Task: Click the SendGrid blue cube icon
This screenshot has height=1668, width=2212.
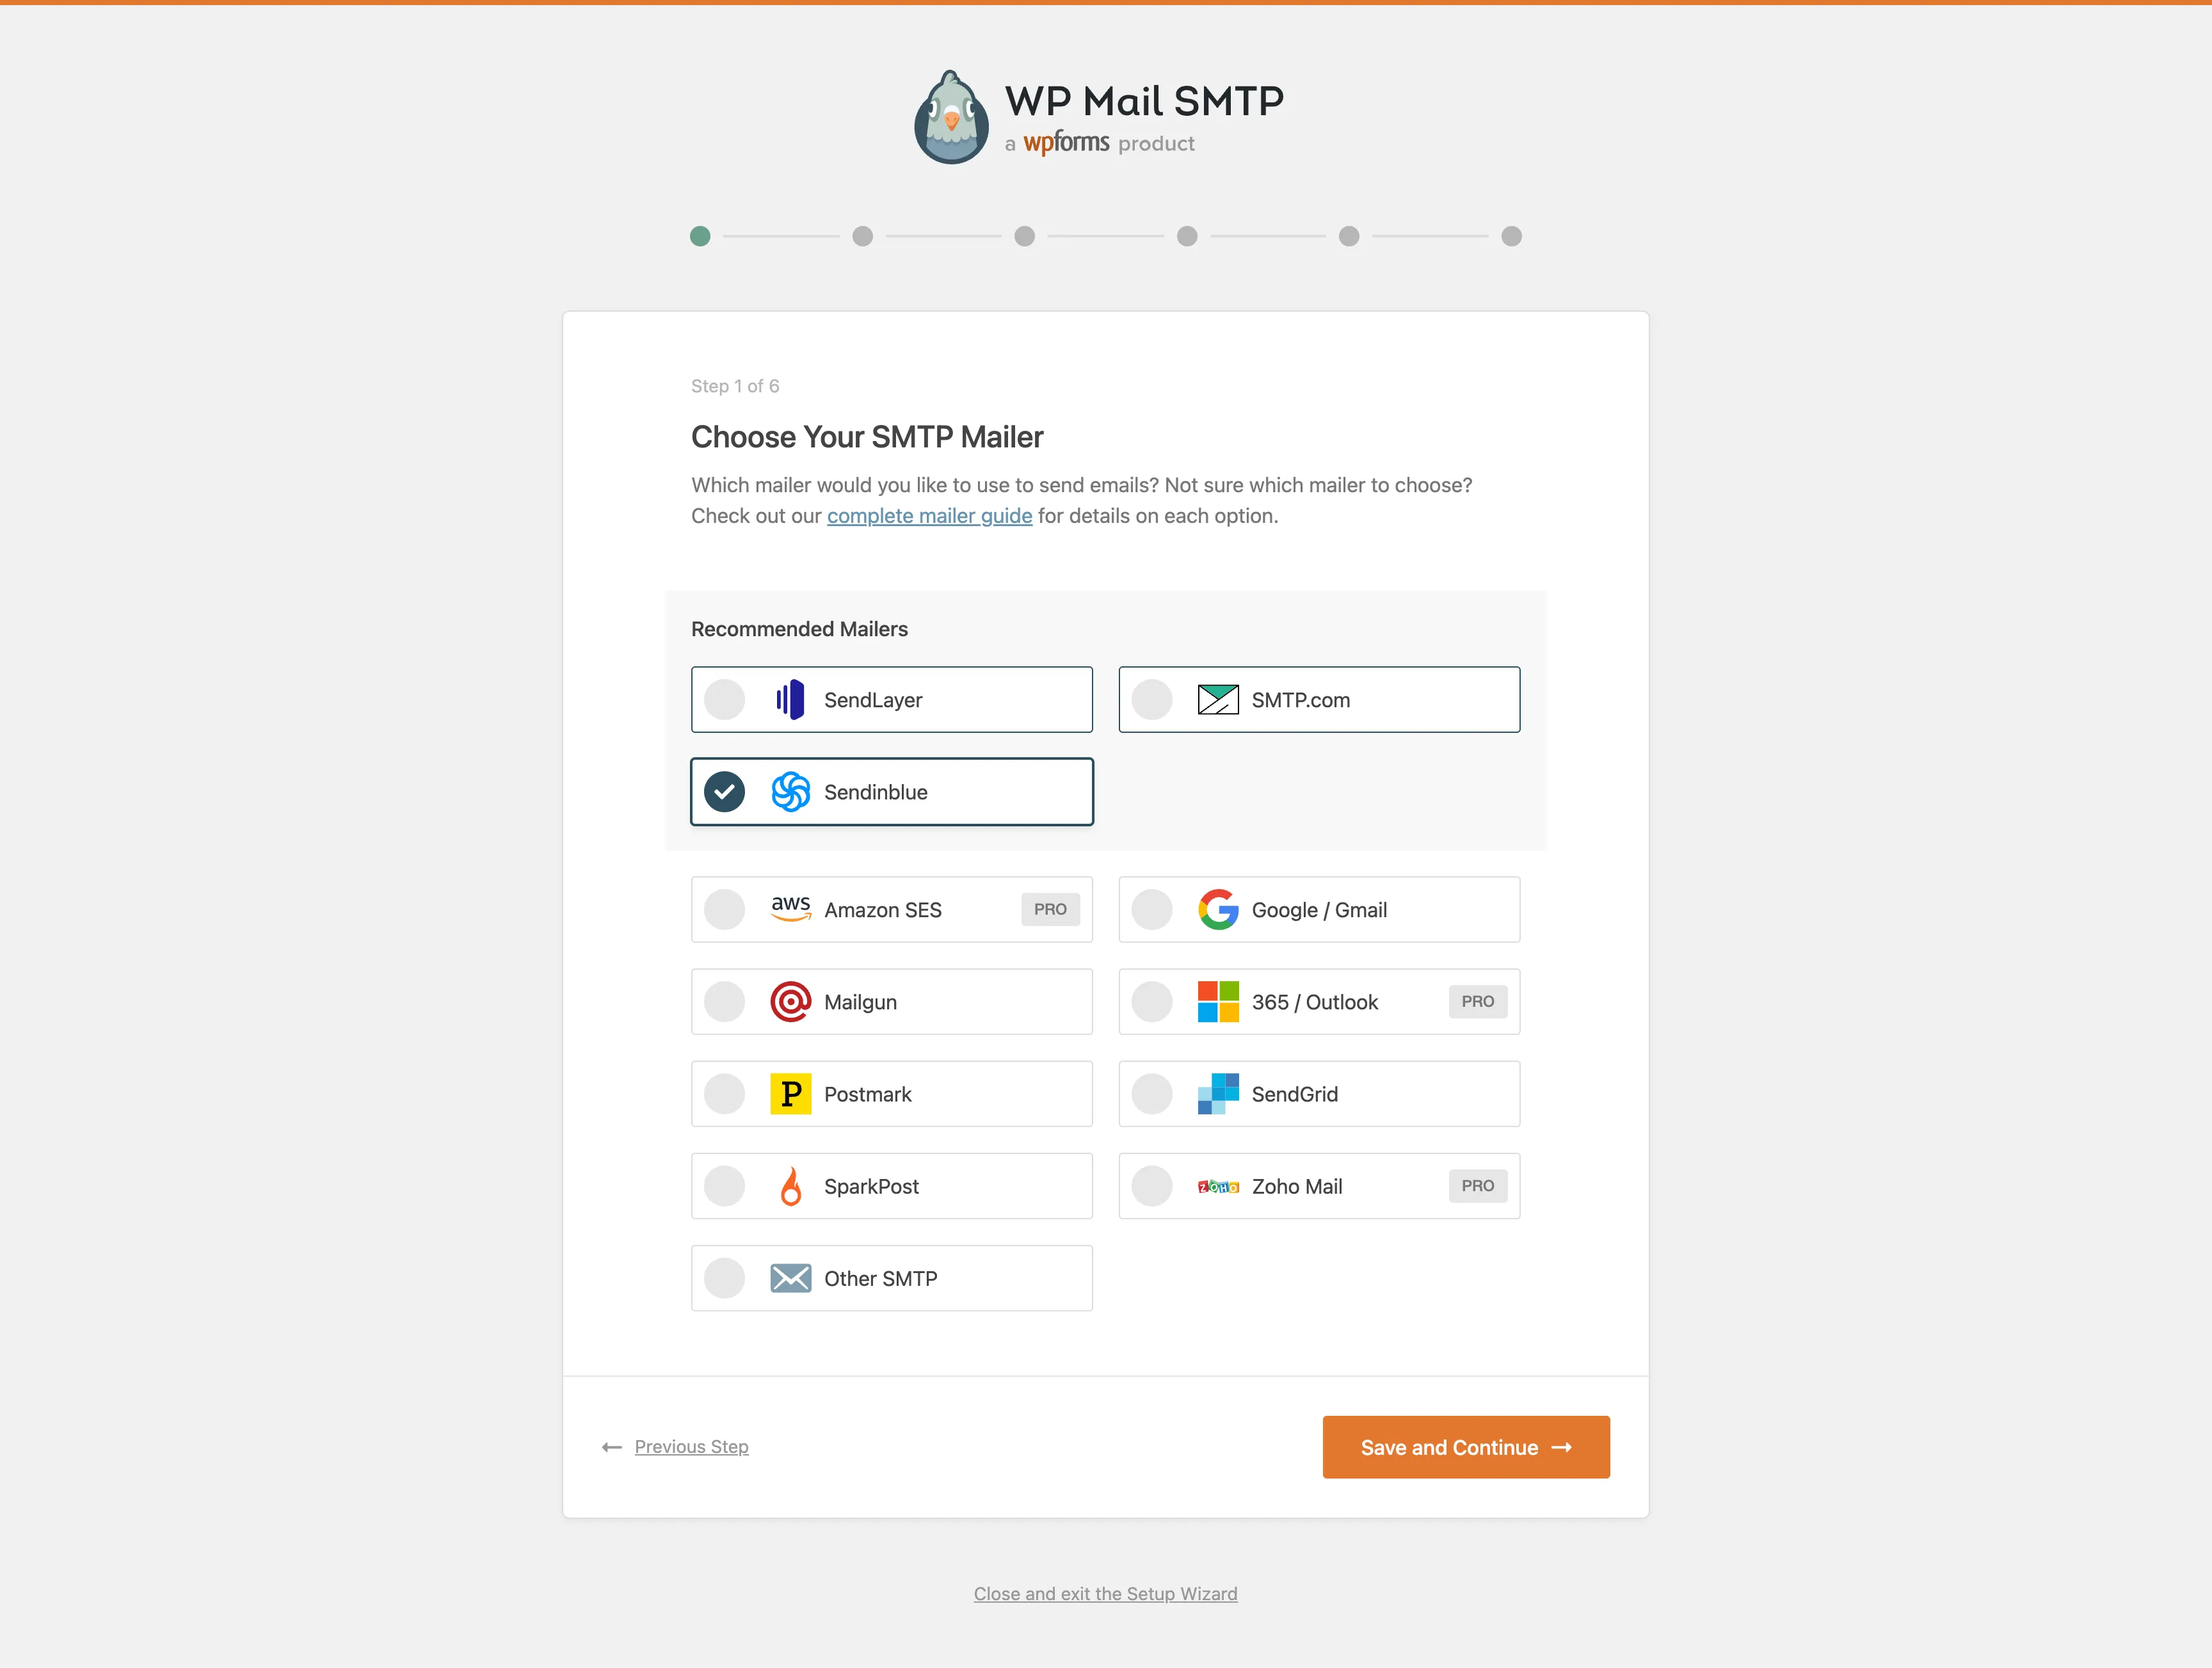Action: pyautogui.click(x=1218, y=1094)
